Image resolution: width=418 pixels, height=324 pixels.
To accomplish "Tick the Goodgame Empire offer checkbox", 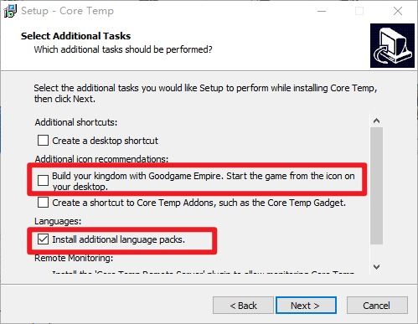I will pyautogui.click(x=43, y=181).
